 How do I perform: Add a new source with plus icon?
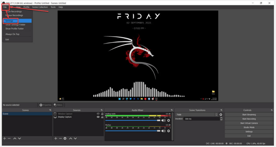[56, 138]
